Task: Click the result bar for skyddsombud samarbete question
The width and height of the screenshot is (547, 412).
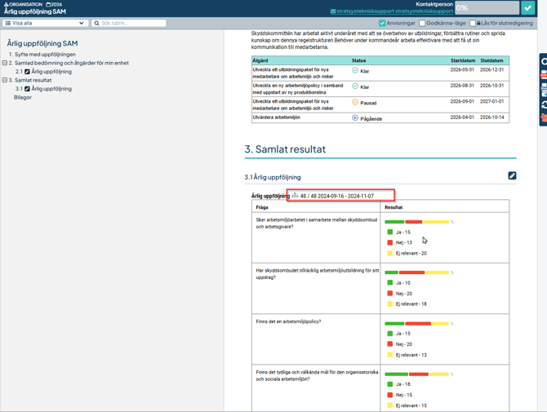Action: (417, 222)
